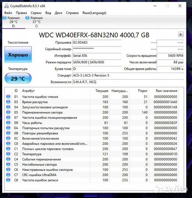Click raw value 0000000383F

coord(166,123)
